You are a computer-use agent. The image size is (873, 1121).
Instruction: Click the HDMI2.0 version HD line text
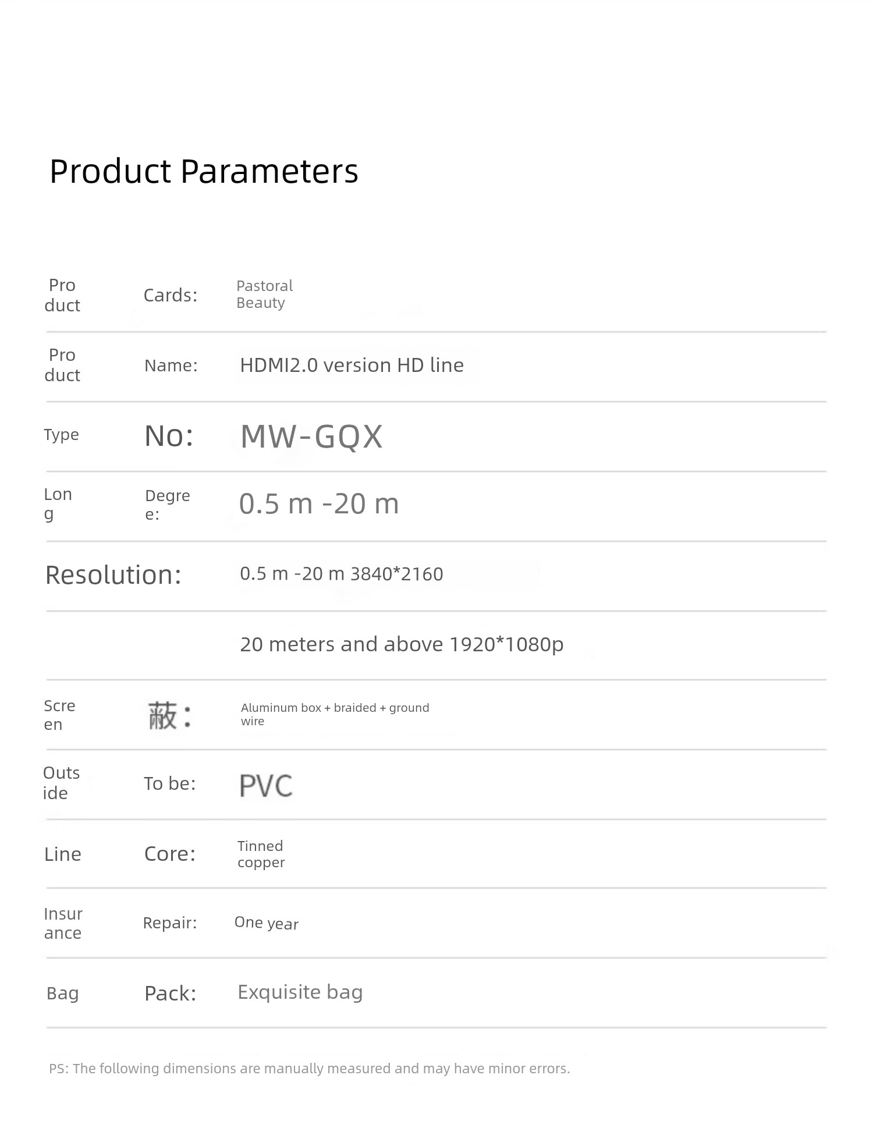[352, 366]
